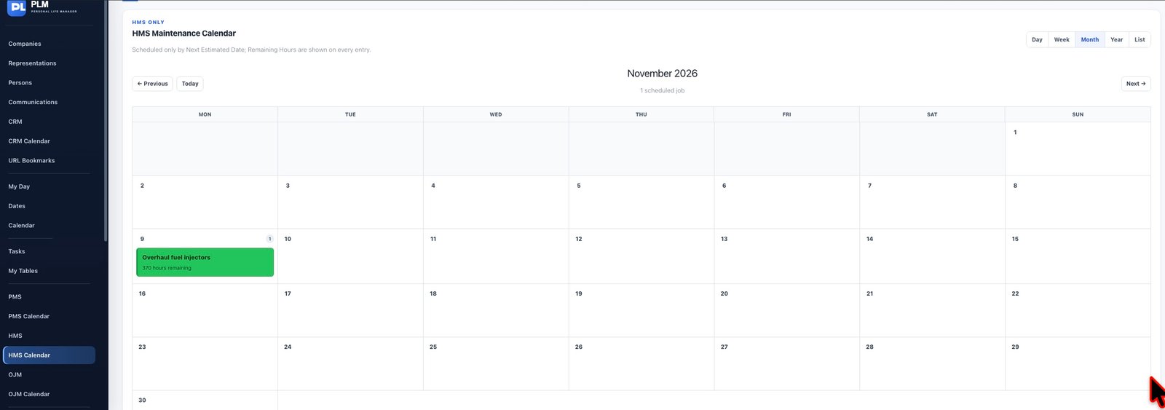Go to Next month
Image resolution: width=1165 pixels, height=410 pixels.
pos(1136,84)
